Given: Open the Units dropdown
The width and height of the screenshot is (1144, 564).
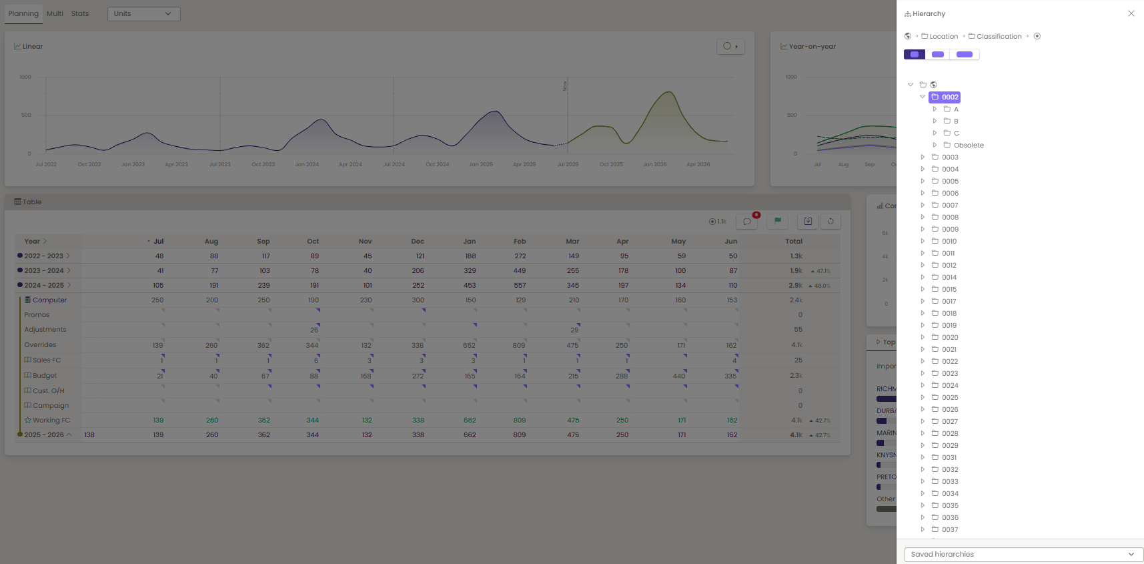Looking at the screenshot, I should point(143,13).
